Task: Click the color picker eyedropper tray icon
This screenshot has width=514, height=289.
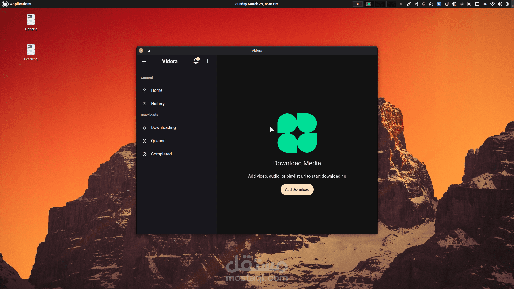Action: (409, 4)
